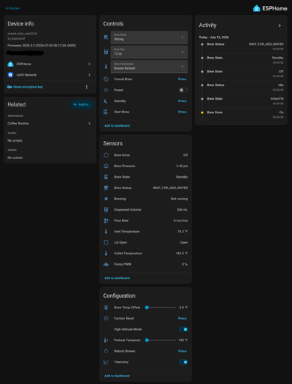Click Press for Factory Reset

coord(182,318)
